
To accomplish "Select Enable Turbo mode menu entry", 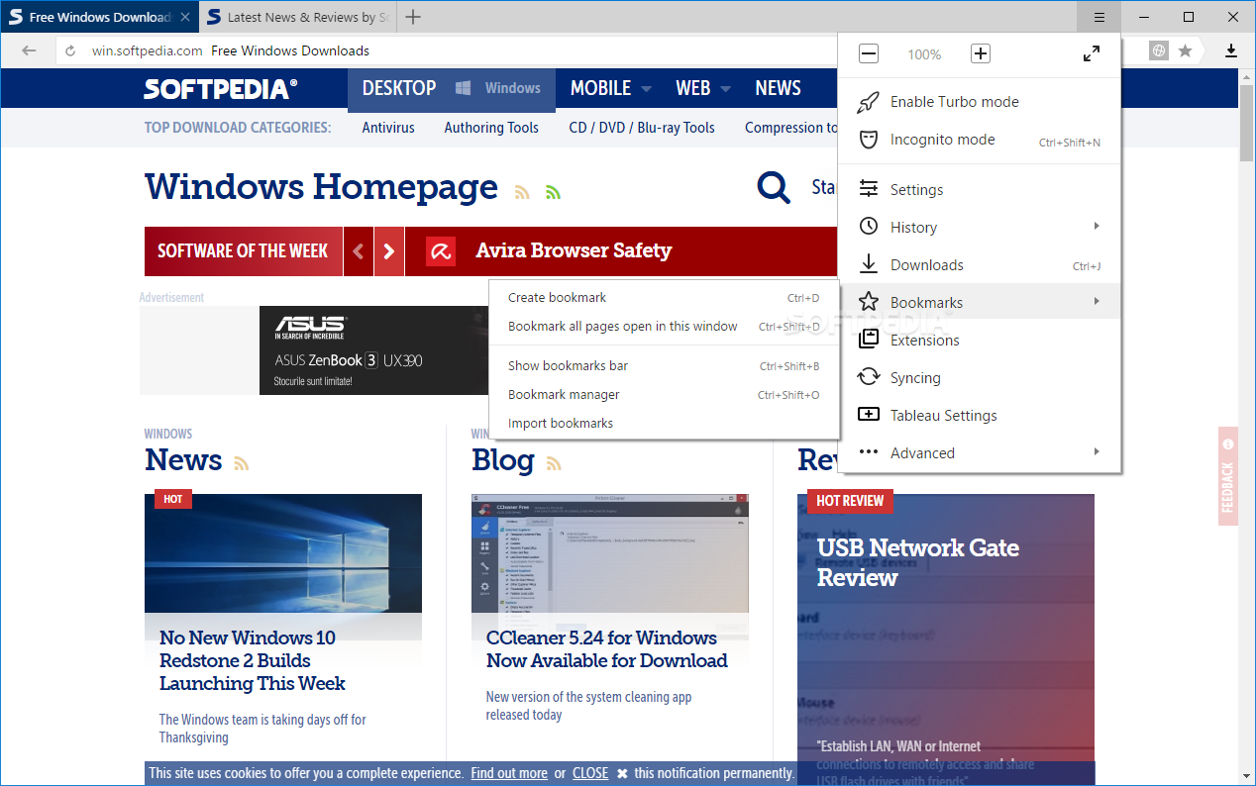I will point(979,102).
